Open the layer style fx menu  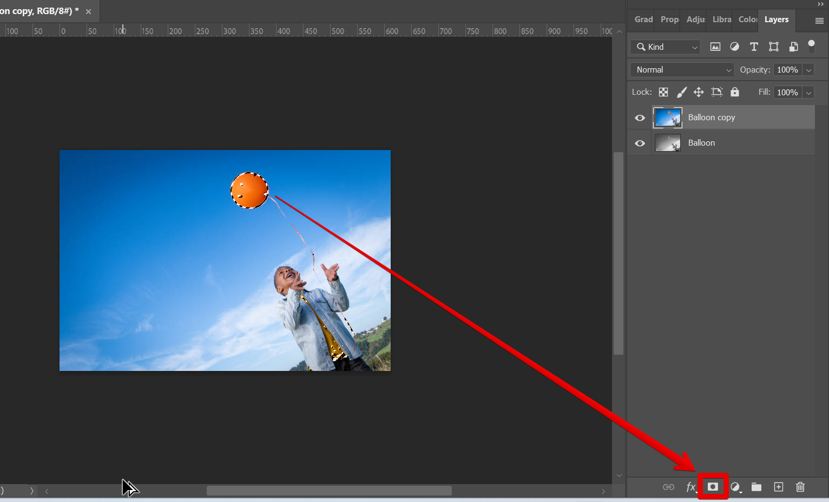pos(690,487)
